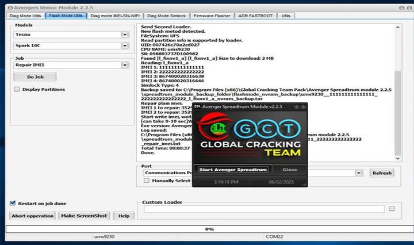Click the 'Total Time: 00:00:37' log line
Image resolution: width=414 pixels, height=245 pixels.
click(165, 148)
